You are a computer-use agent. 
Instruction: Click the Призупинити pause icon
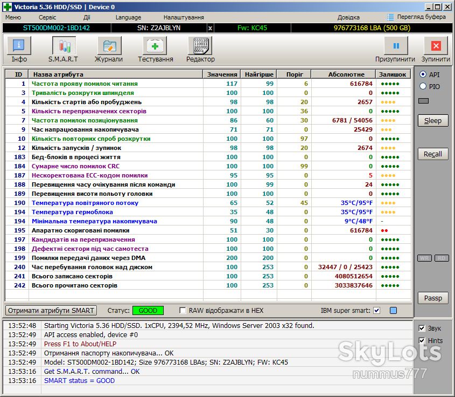pyautogui.click(x=396, y=46)
